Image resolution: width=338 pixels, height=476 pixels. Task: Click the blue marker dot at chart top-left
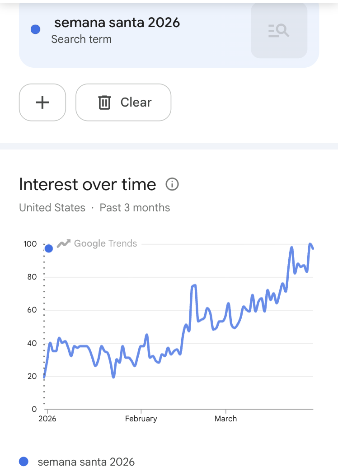[x=49, y=248]
